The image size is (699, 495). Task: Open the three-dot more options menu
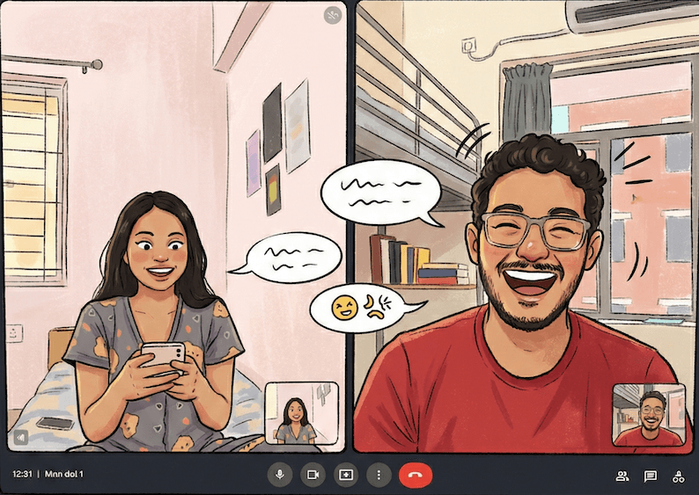tap(379, 475)
